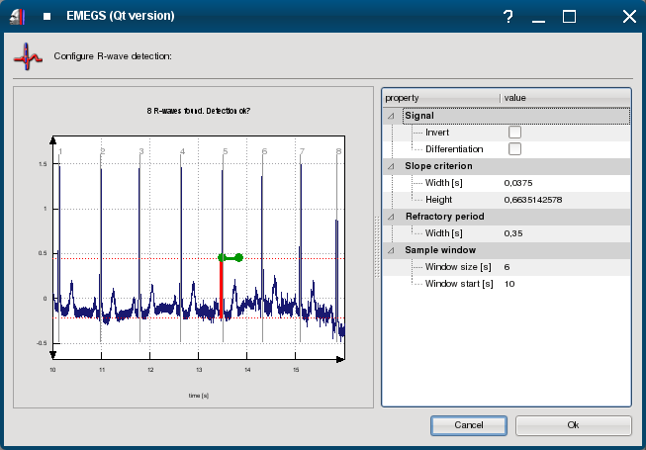
Task: Collapse the Refractory period group
Action: click(x=391, y=217)
